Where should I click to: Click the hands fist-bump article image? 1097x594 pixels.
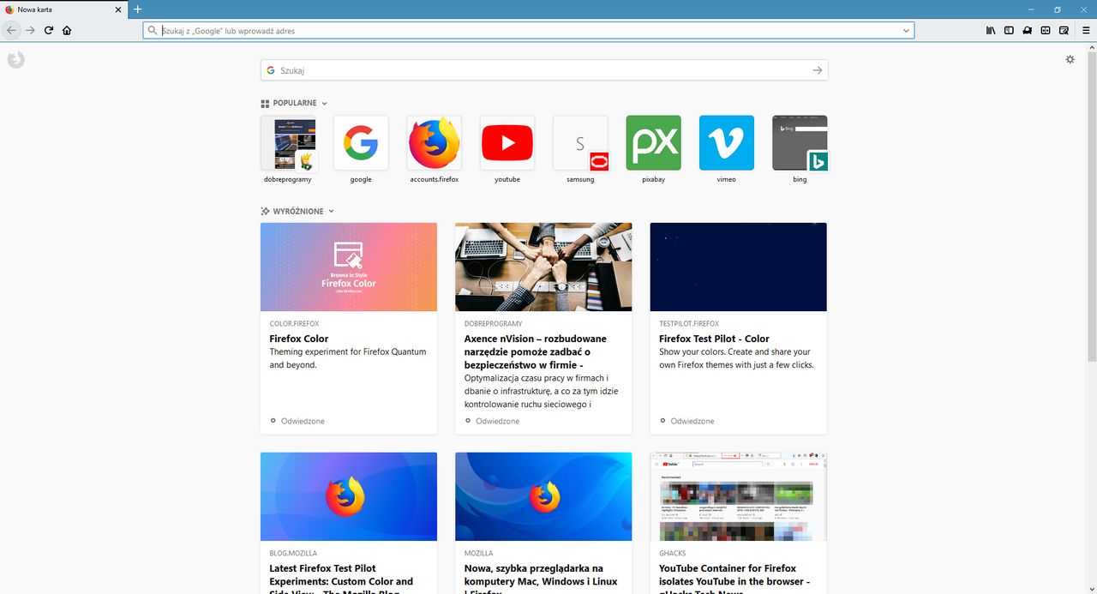[543, 267]
